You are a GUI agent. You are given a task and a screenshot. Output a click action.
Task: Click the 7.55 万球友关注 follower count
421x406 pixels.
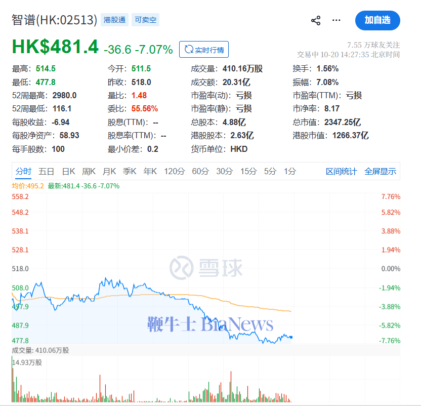tap(373, 45)
